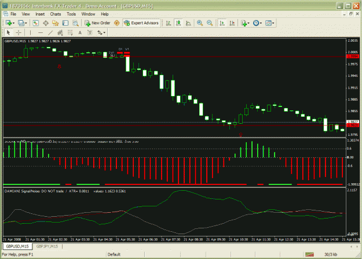Select the Text Label tool
The height and width of the screenshot is (259, 362).
pos(90,33)
